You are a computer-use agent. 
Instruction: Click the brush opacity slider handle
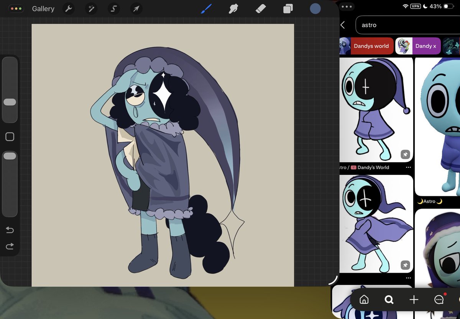10,156
